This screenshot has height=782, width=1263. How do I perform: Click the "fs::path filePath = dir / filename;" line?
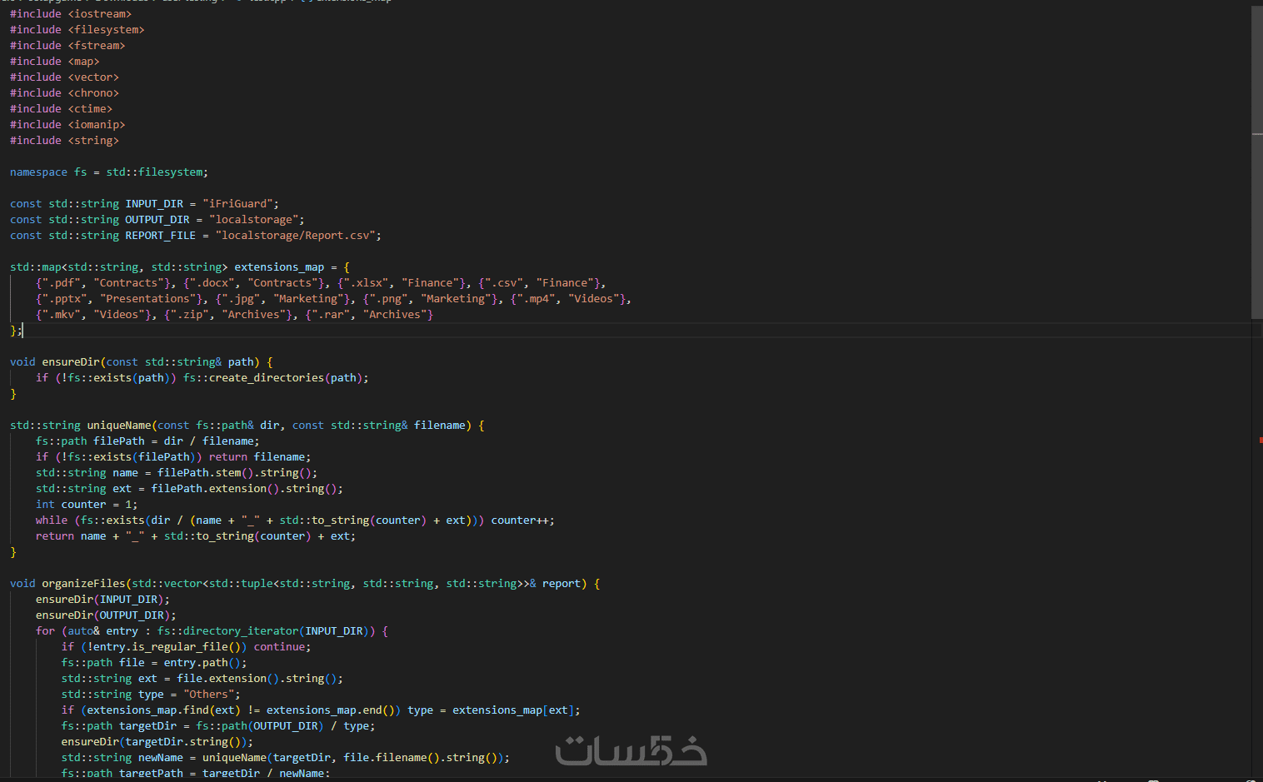point(147,441)
